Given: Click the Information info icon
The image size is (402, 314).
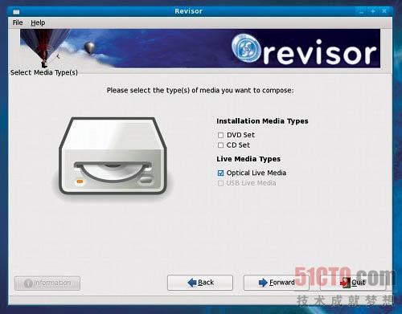Looking at the screenshot, I should 28,283.
